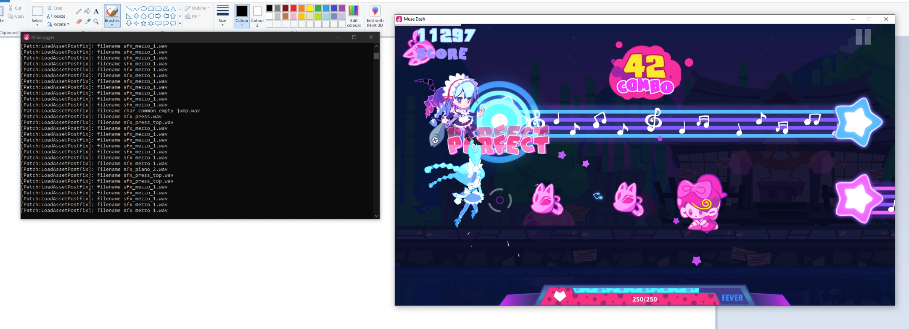Select the Pencil tool in Paint
This screenshot has height=329, width=909.
click(79, 11)
